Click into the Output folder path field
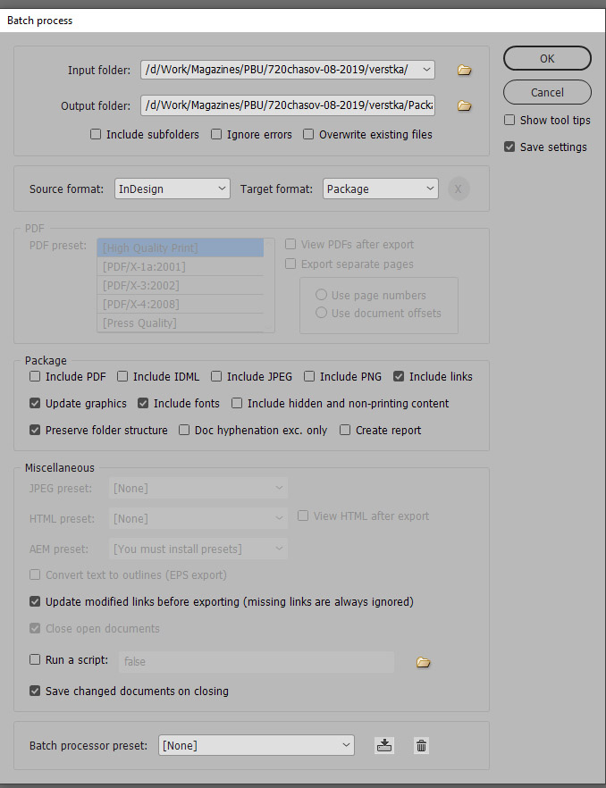This screenshot has width=606, height=788. 287,106
